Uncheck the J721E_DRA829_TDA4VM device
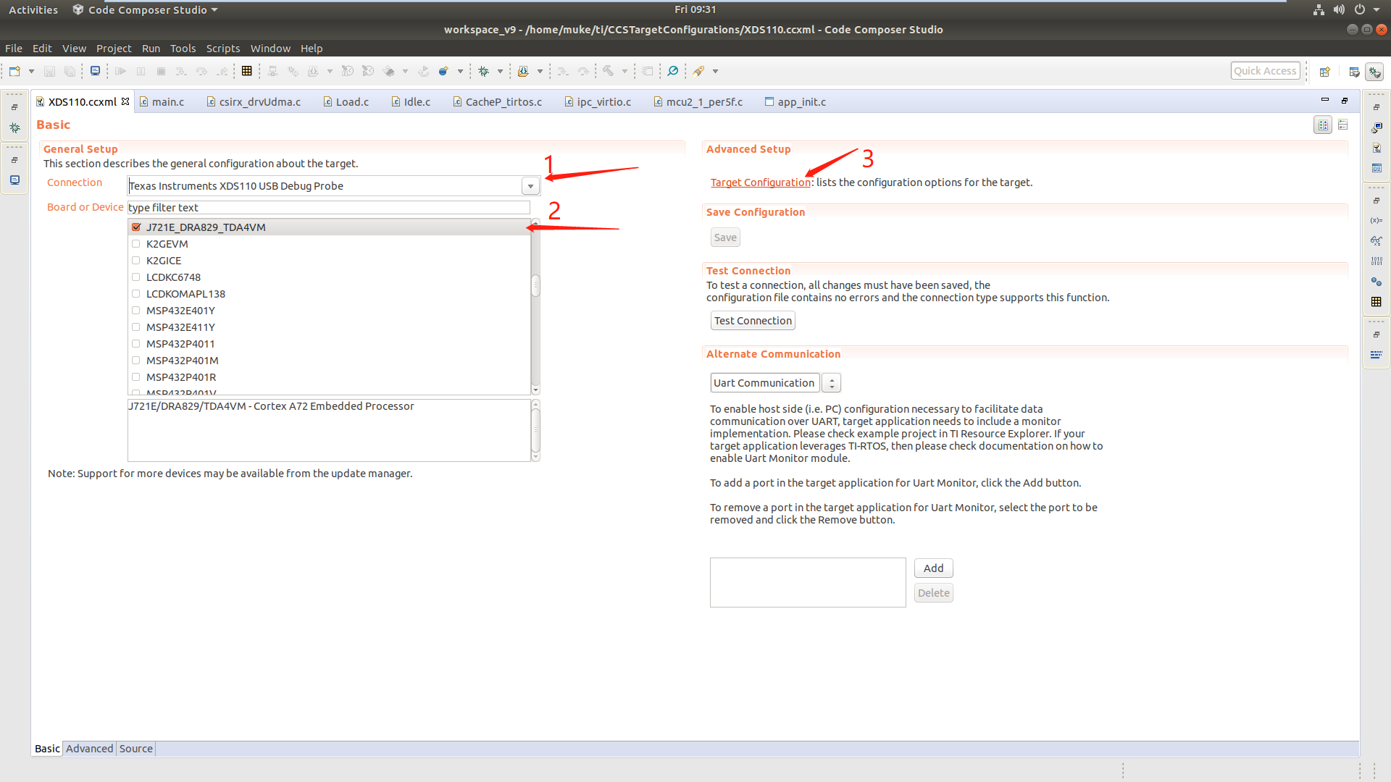1391x782 pixels. coord(136,227)
